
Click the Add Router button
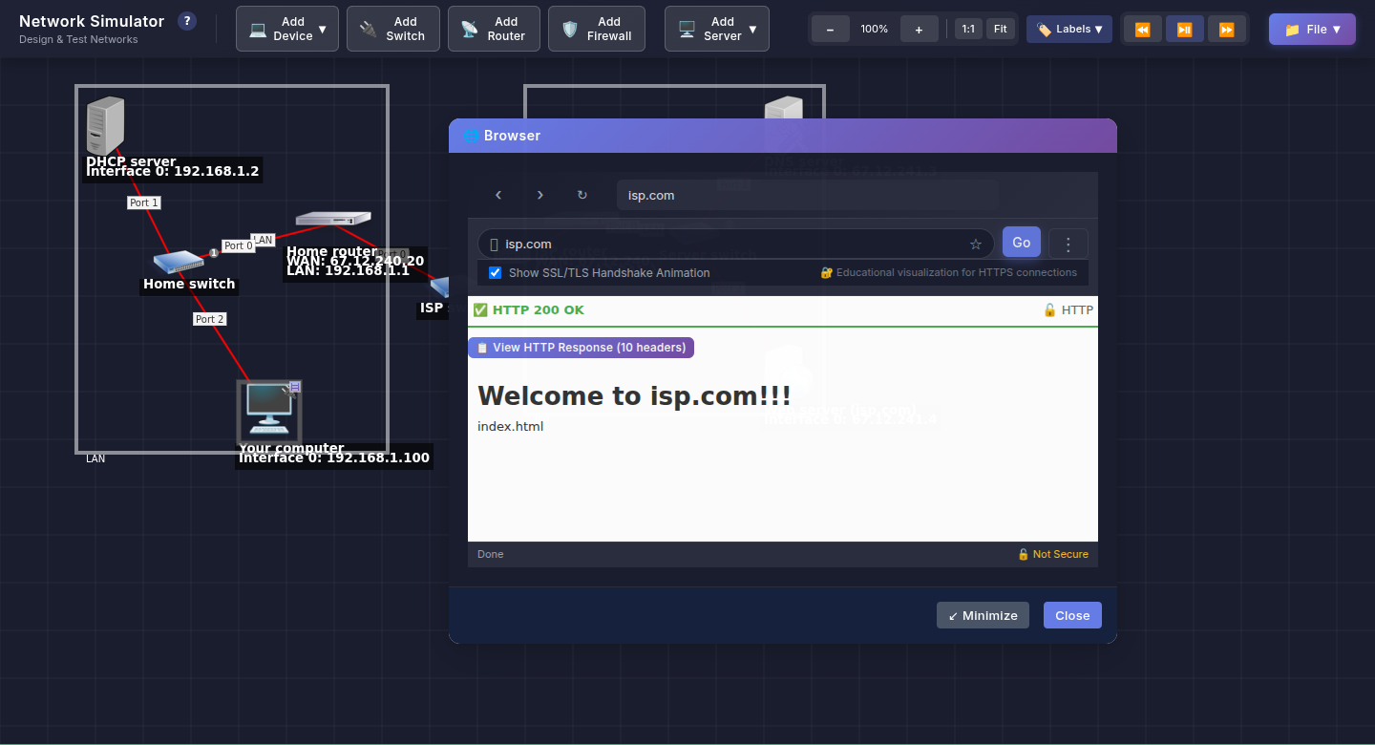pos(494,29)
